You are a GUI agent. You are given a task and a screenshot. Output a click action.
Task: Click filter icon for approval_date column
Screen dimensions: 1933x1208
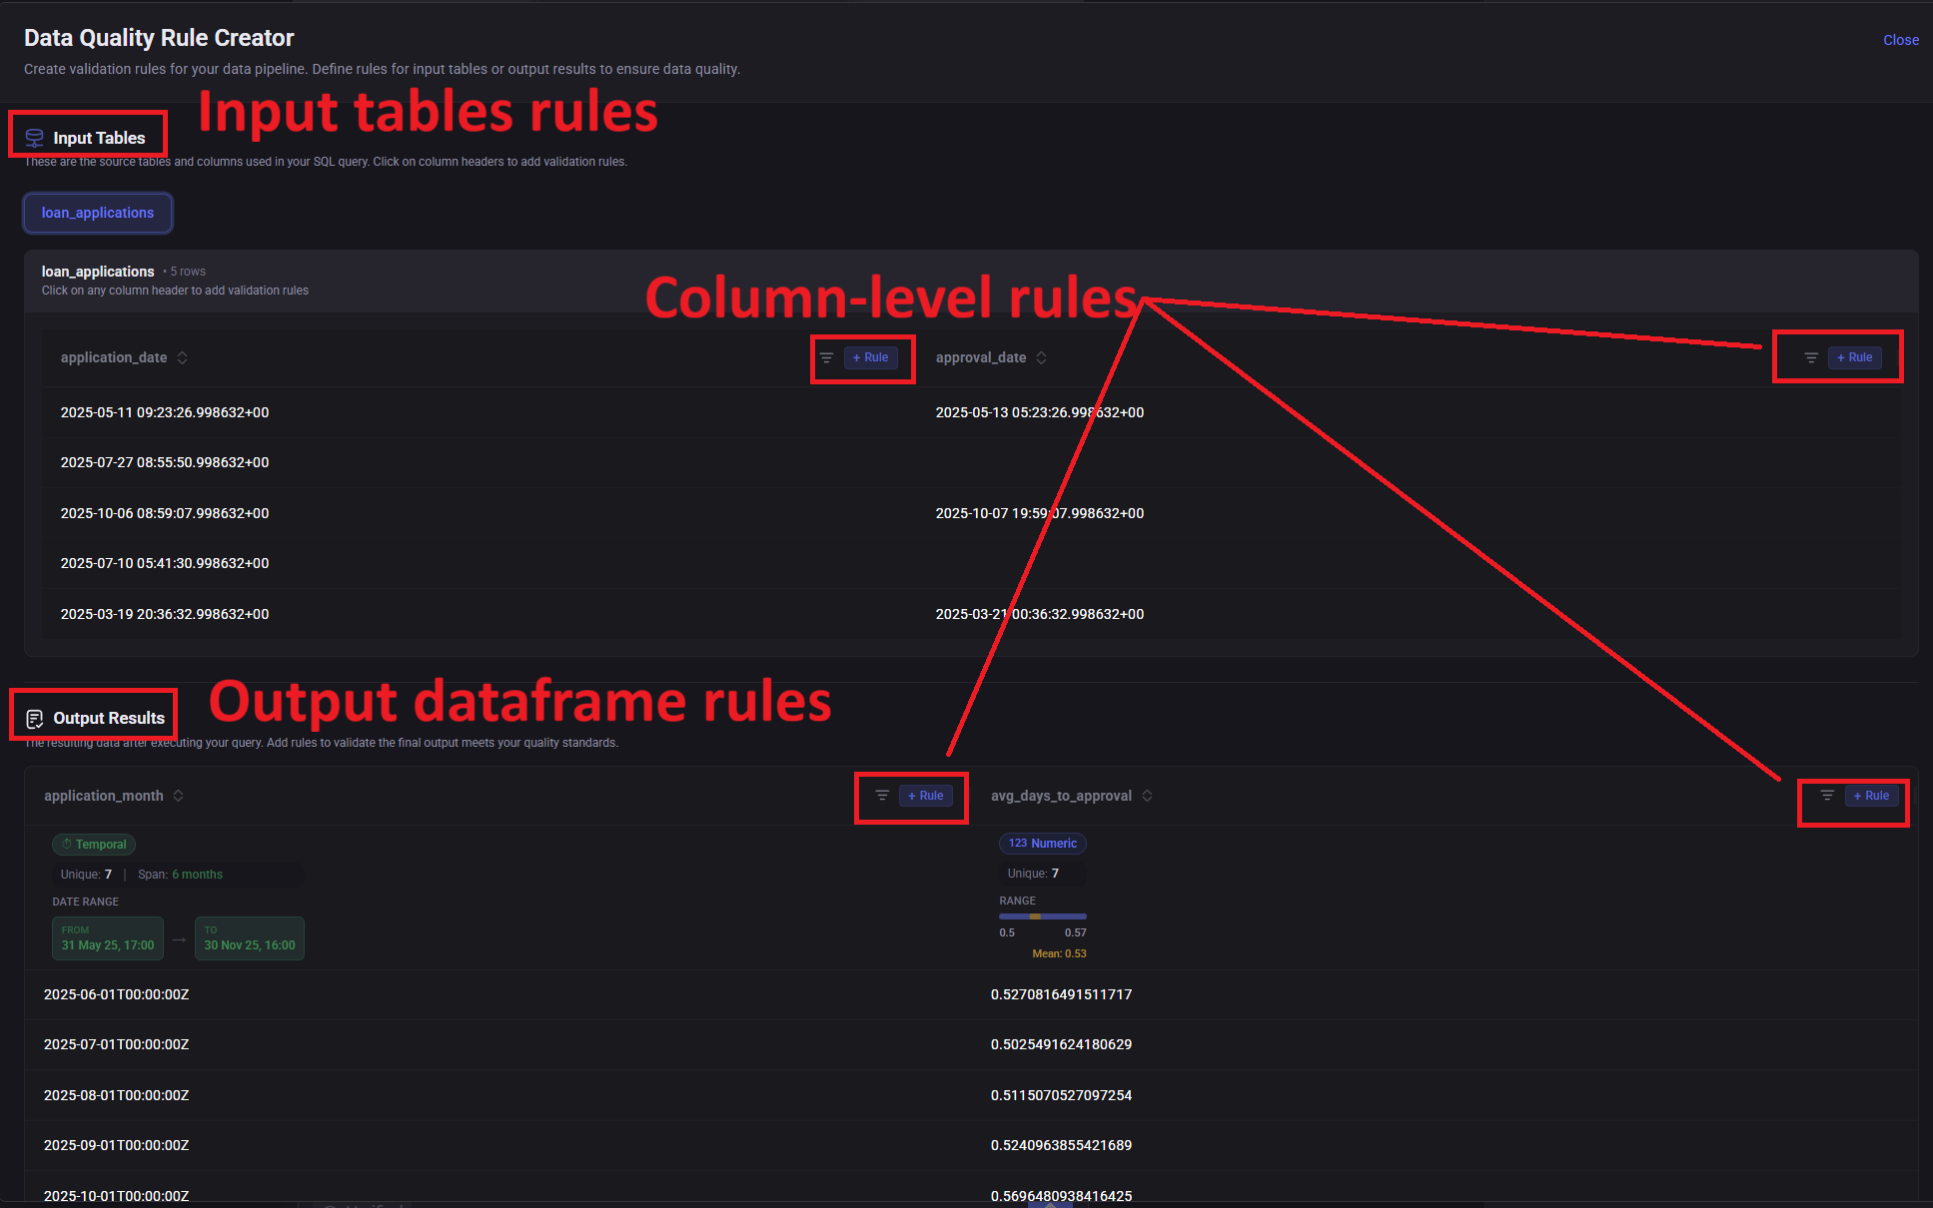(x=1810, y=357)
